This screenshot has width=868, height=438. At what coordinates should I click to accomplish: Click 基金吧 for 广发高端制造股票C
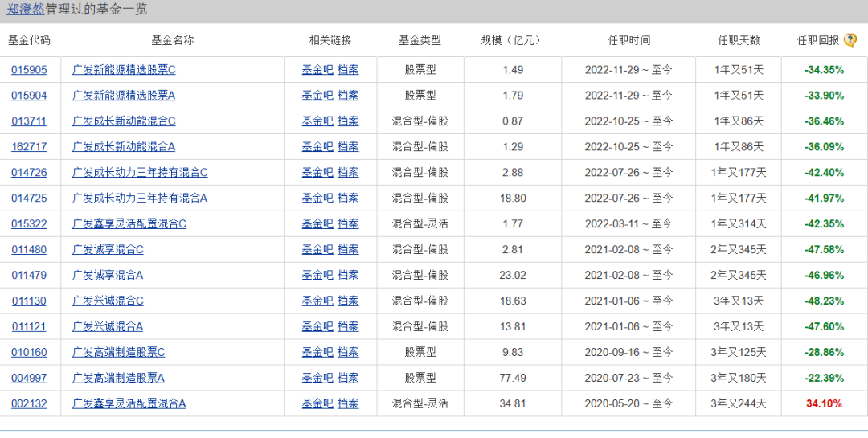pyautogui.click(x=317, y=353)
